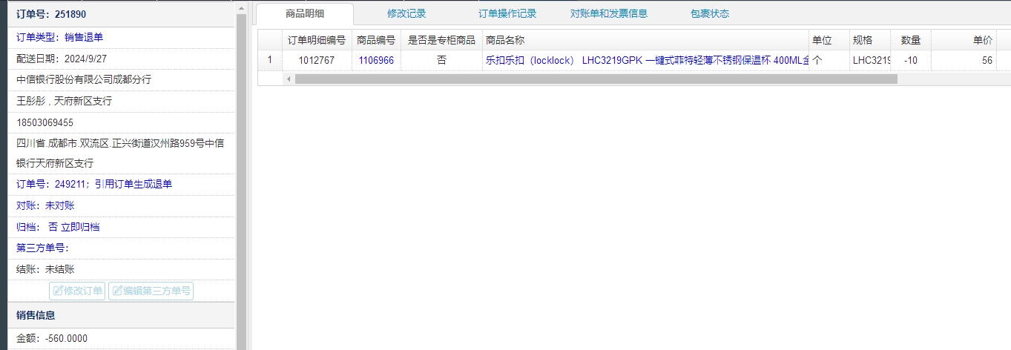Click the pencil icon on 修改订单

57,291
